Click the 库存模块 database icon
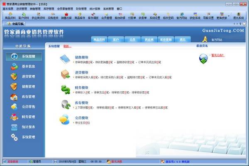Image resolution: width=249 pixels, height=166 pixels. coord(66,105)
